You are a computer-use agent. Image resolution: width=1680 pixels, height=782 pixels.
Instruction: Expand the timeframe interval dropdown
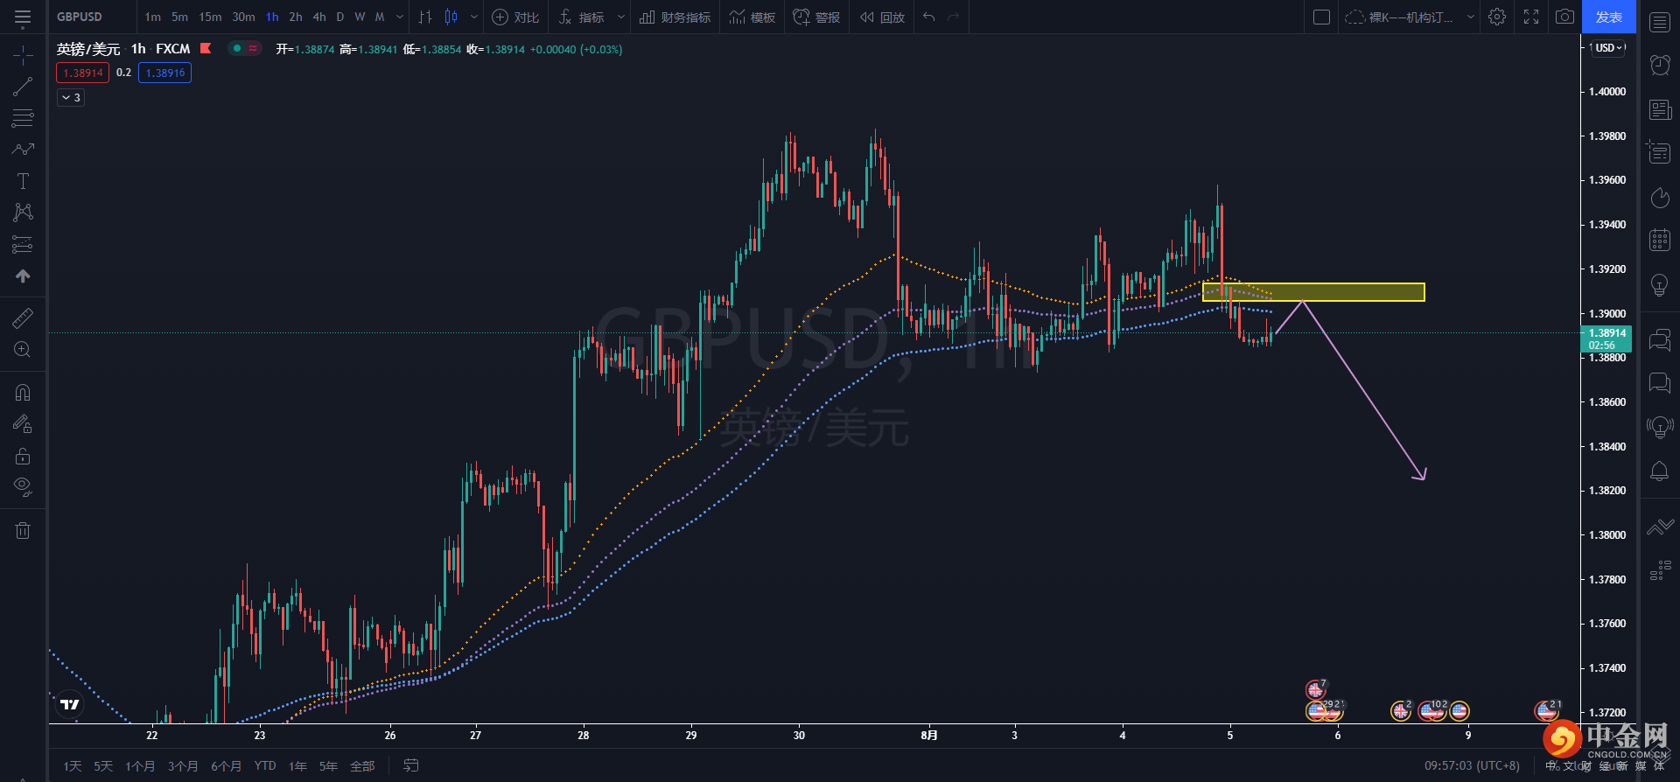pyautogui.click(x=400, y=17)
